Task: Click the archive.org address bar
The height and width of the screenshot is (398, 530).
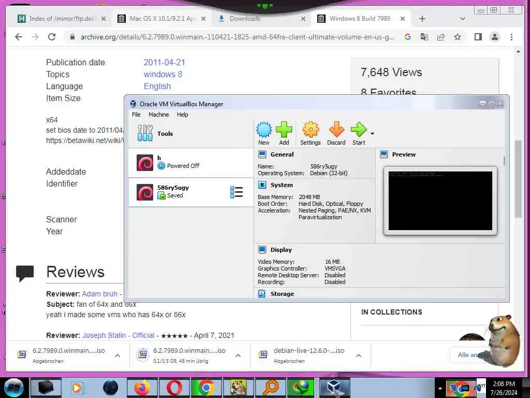Action: 237,37
